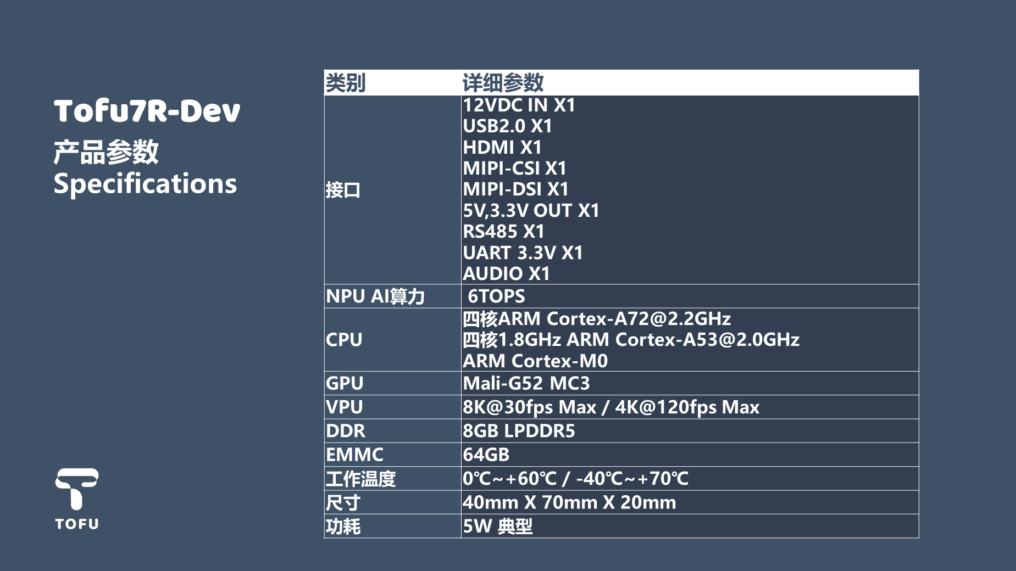Click the NPU AI算力 label
This screenshot has width=1016, height=571.
(375, 296)
